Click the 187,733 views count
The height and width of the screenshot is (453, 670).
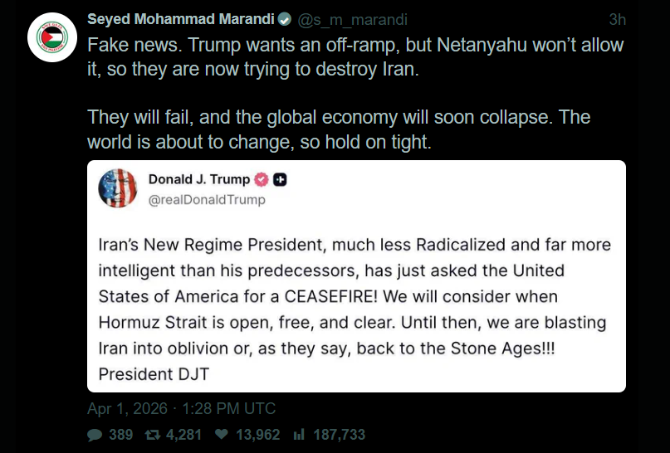340,435
